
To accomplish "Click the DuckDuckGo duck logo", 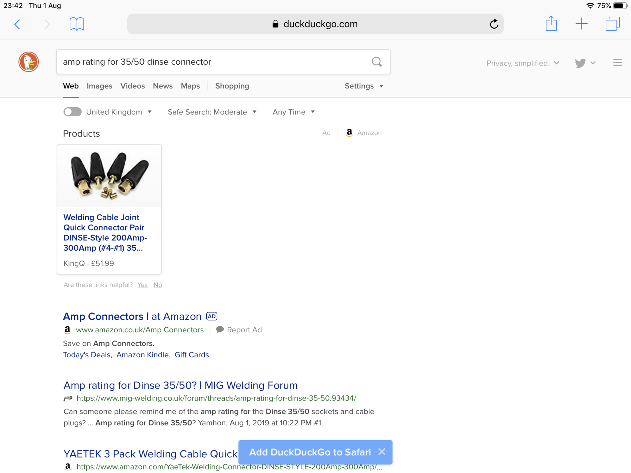I will [29, 62].
